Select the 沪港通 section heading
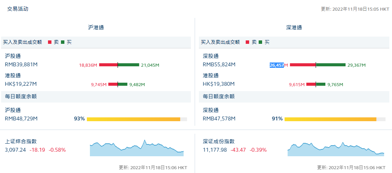The height and width of the screenshot is (173, 392). pos(96,27)
